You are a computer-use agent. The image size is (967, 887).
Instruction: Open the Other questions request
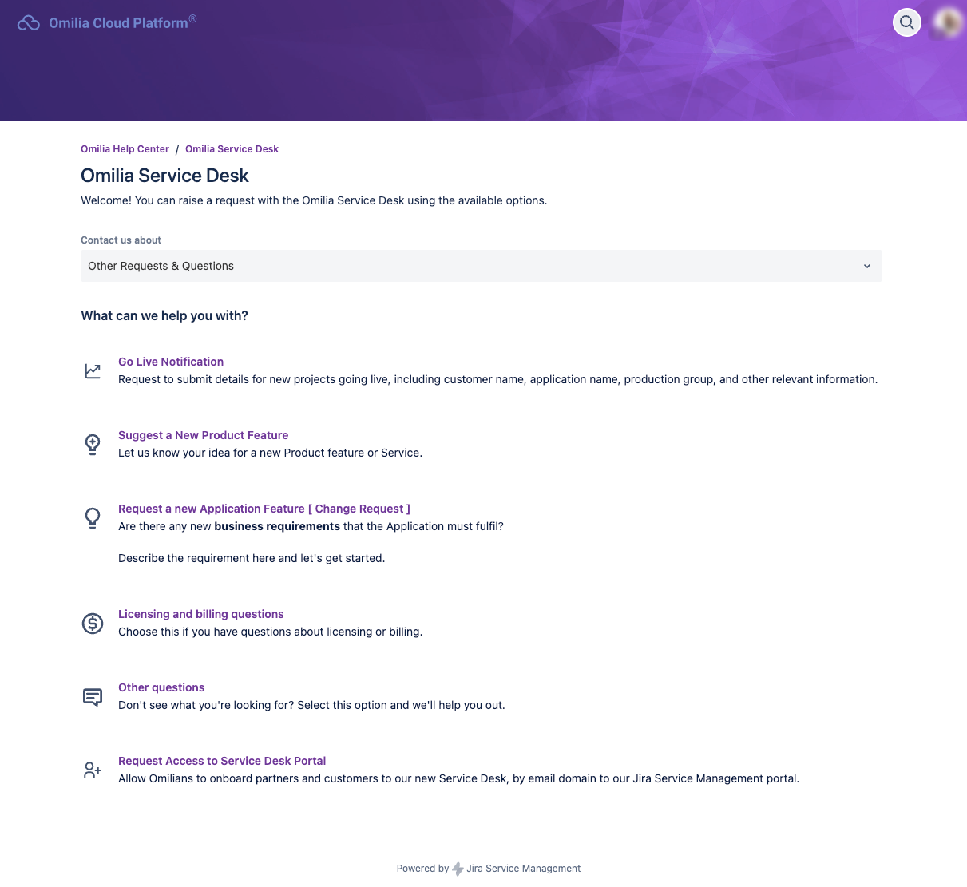pos(161,687)
